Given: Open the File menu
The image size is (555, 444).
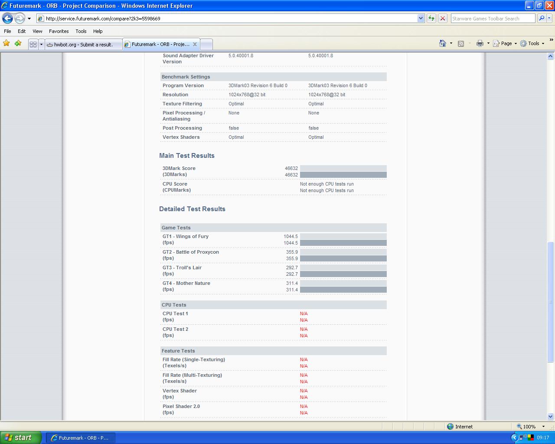Looking at the screenshot, I should pos(7,31).
